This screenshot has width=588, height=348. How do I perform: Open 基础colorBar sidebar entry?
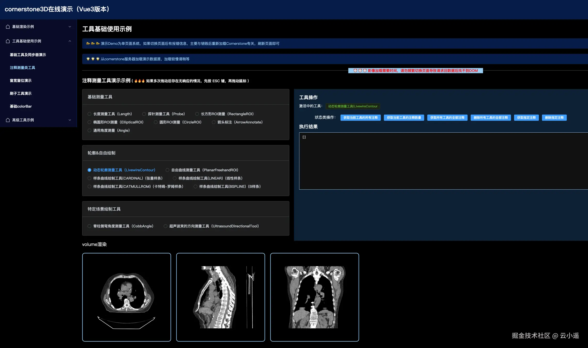[x=21, y=106]
